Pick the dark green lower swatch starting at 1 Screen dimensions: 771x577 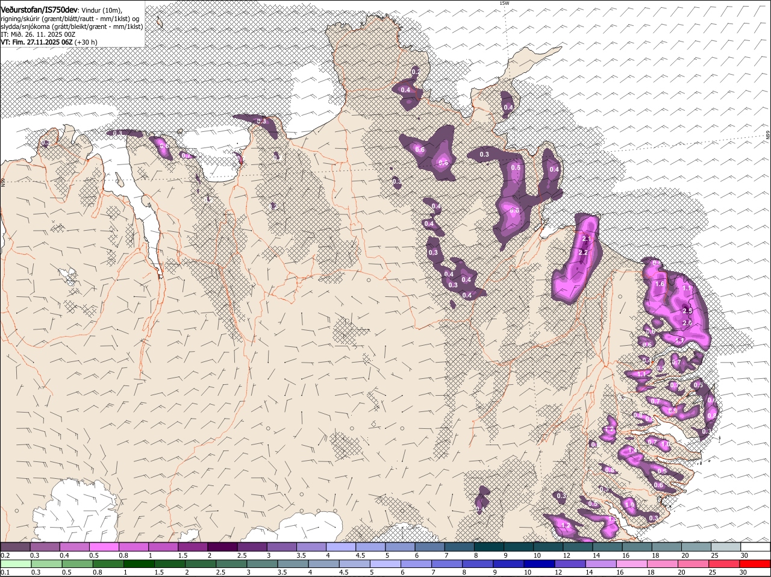[x=139, y=564]
